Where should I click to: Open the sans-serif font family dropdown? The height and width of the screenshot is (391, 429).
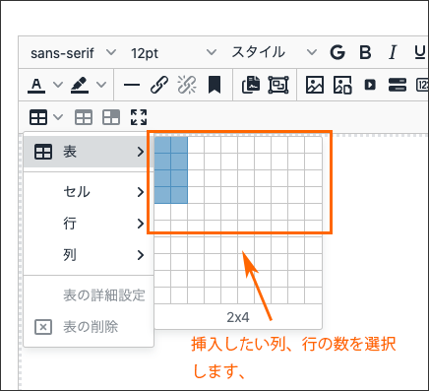pyautogui.click(x=74, y=52)
